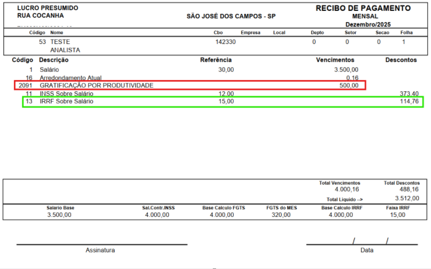This screenshot has width=431, height=269.
Task: Select the 'Base Calculo FGTS' label
Action: [x=224, y=208]
